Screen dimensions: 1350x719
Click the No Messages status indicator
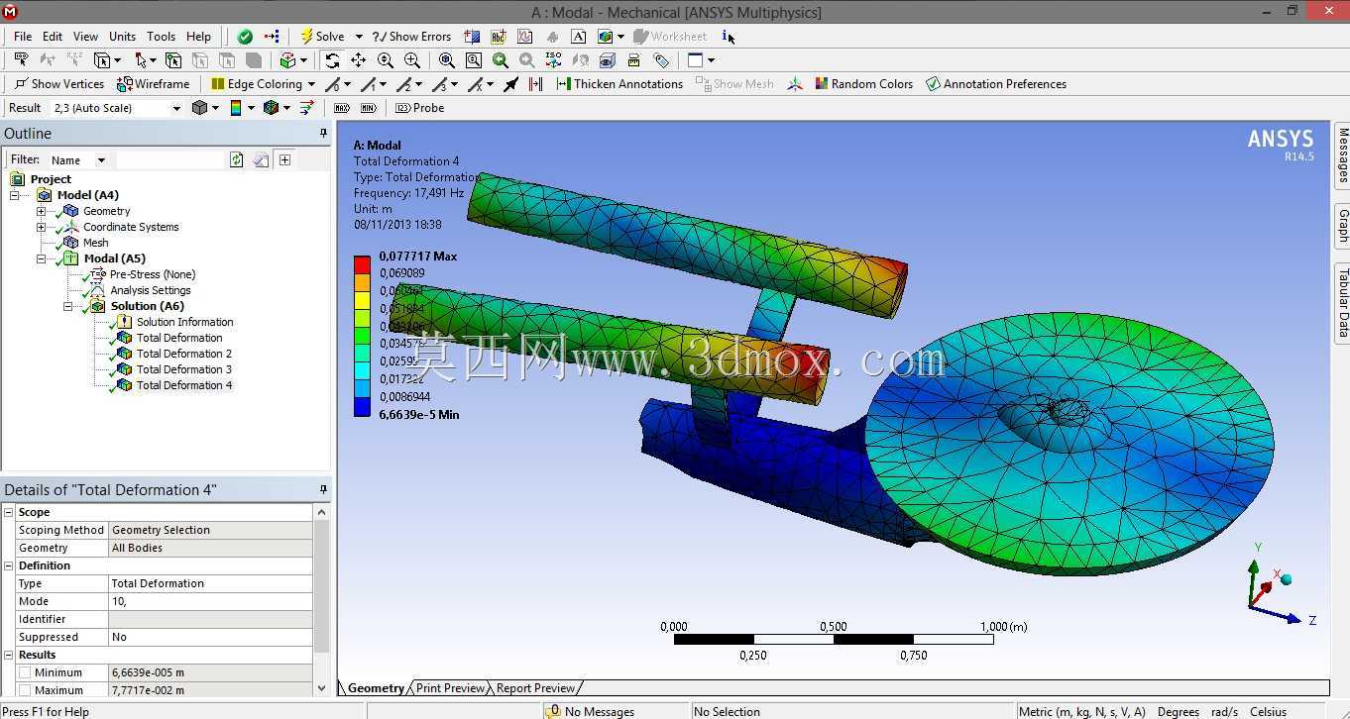tap(591, 711)
